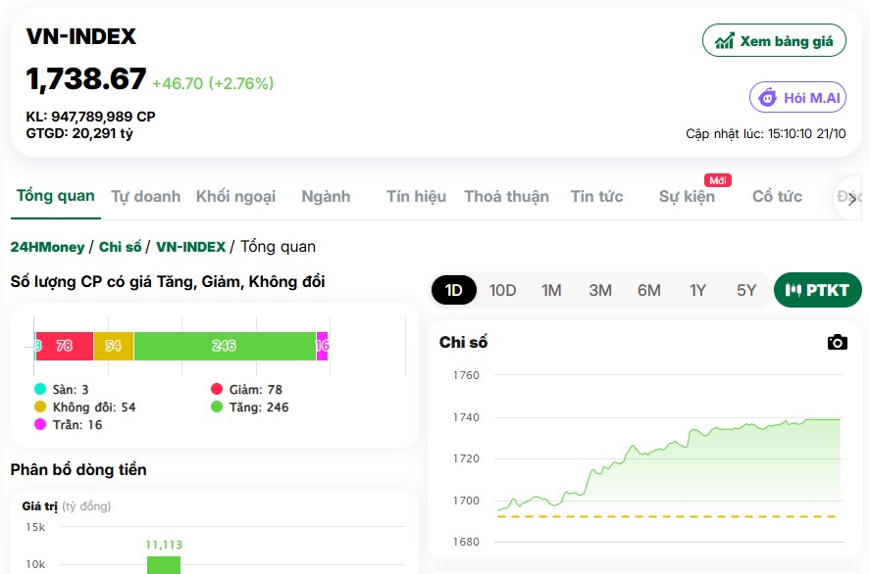
Task: Click the red Giảm 78 bar segment
Action: (x=65, y=347)
